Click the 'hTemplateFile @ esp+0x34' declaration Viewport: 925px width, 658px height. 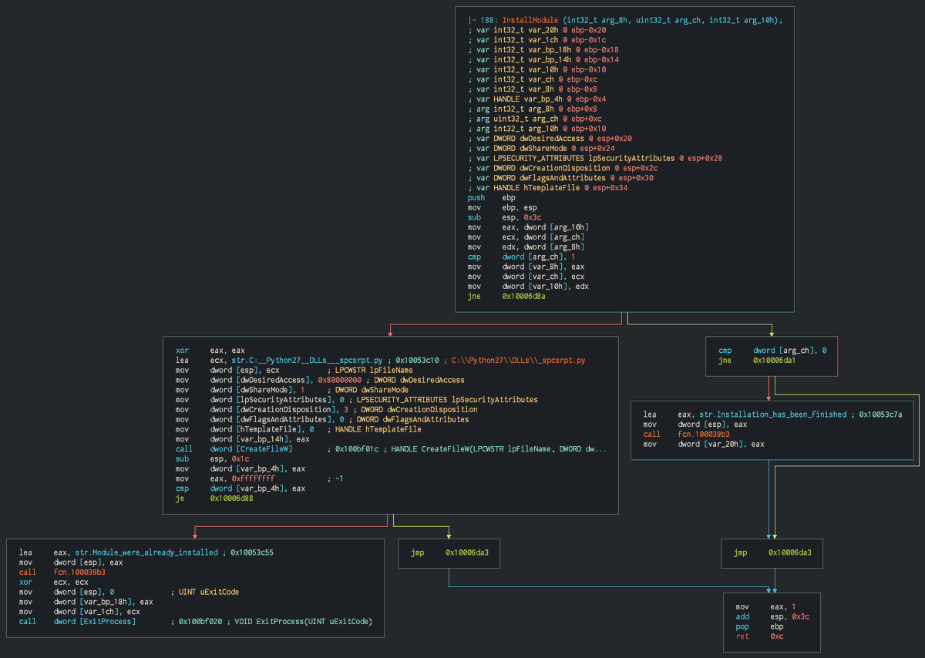547,188
